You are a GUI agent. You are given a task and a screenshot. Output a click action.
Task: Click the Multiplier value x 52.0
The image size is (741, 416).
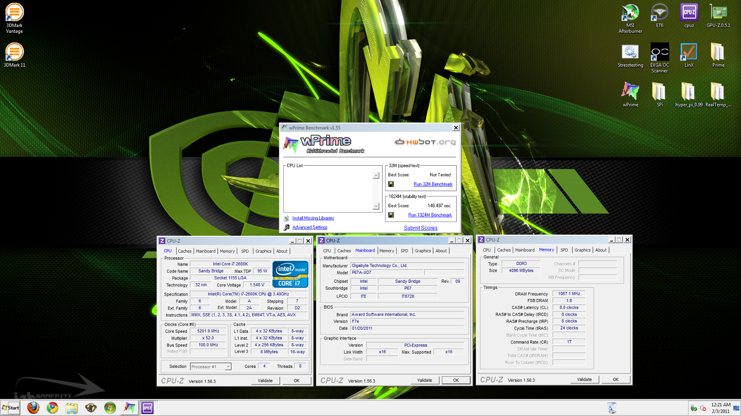coord(208,338)
